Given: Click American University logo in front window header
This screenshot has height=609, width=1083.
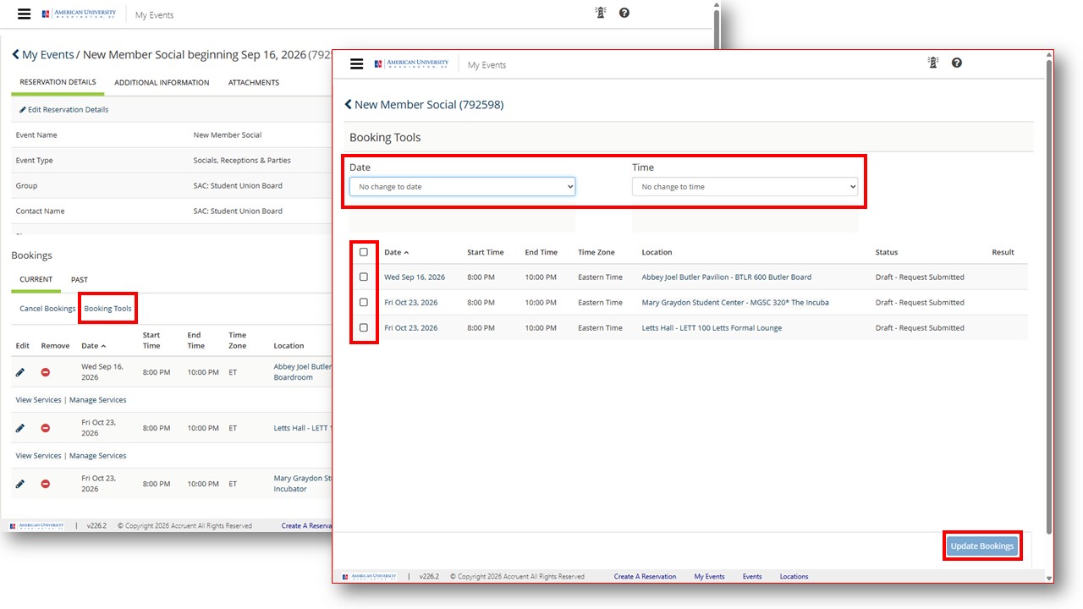Looking at the screenshot, I should [411, 64].
